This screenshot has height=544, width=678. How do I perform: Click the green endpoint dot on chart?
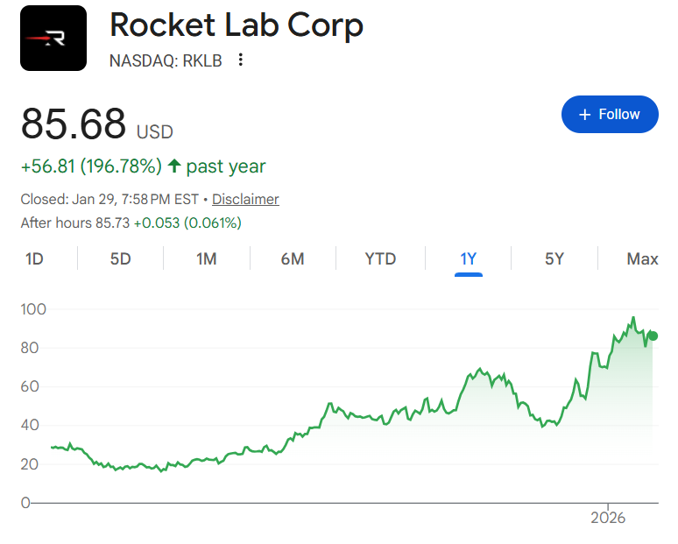(653, 336)
